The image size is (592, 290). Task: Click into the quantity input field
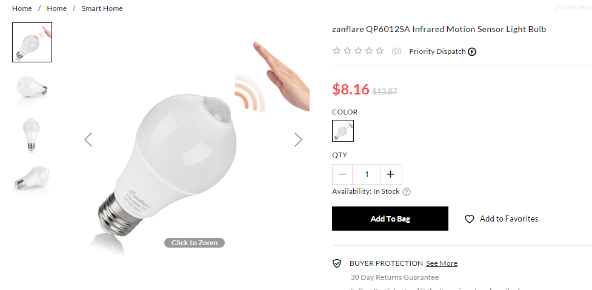[x=367, y=174]
